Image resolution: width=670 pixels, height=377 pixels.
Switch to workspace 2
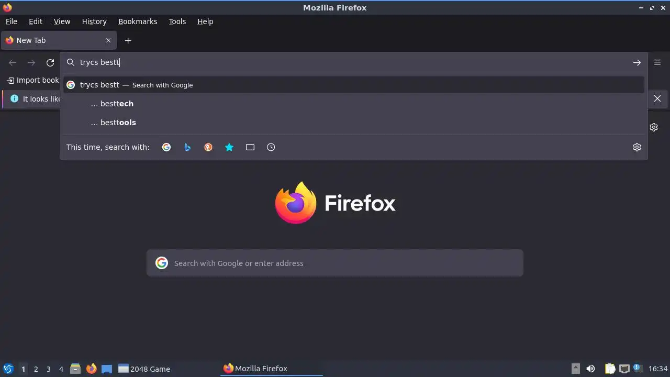coord(36,369)
